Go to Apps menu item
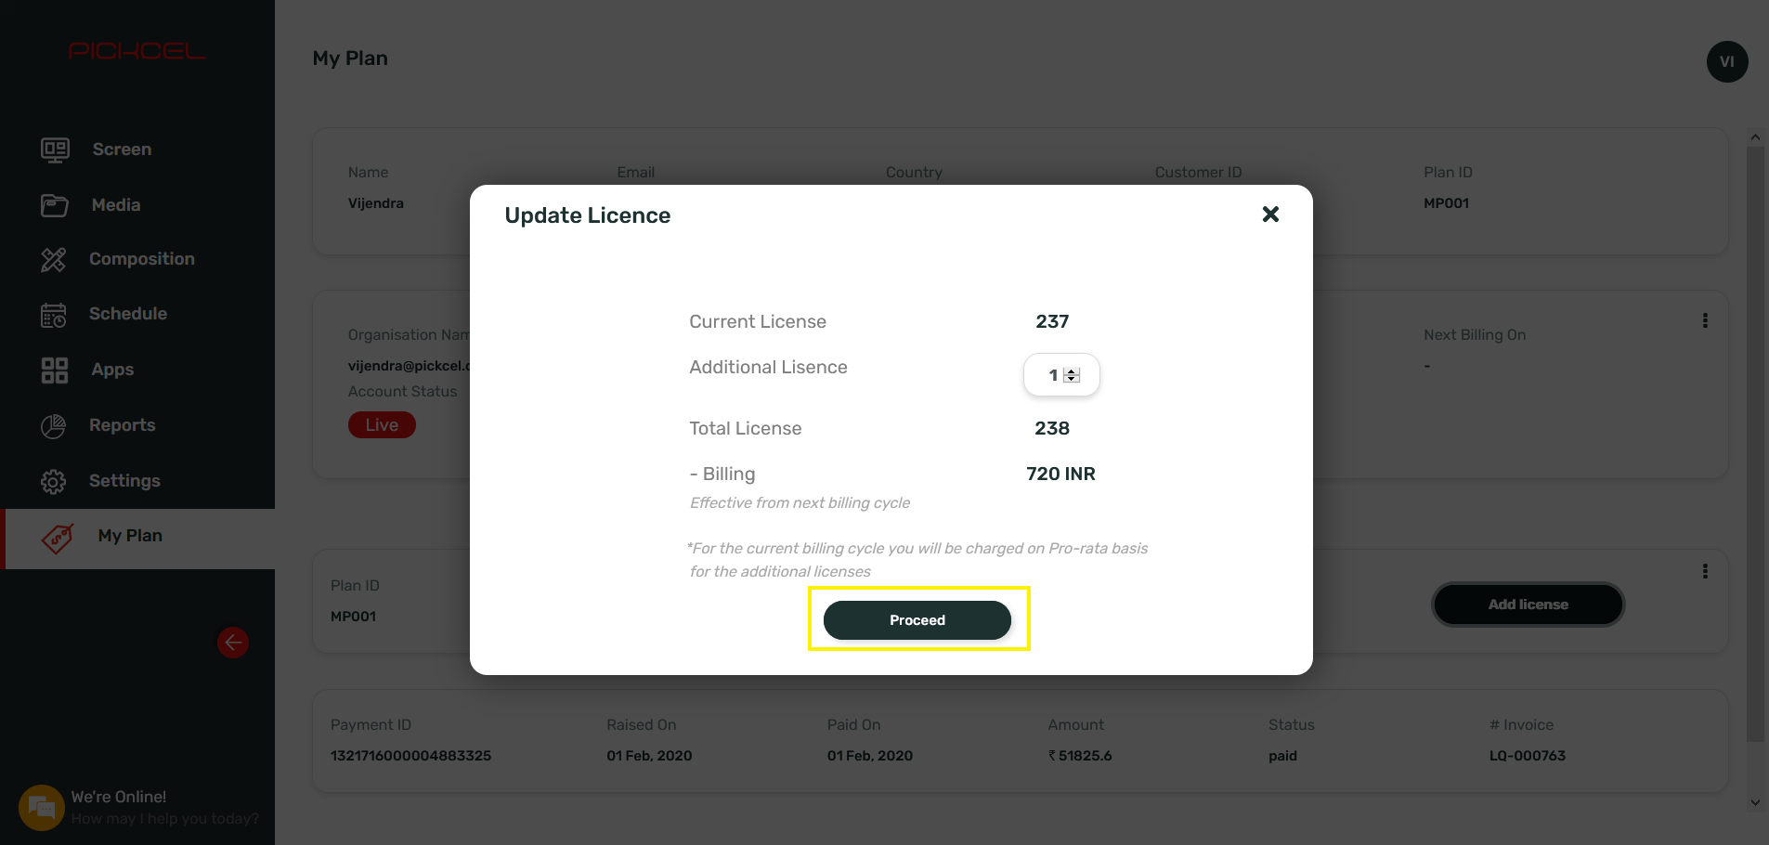Image resolution: width=1769 pixels, height=845 pixels. pyautogui.click(x=112, y=370)
